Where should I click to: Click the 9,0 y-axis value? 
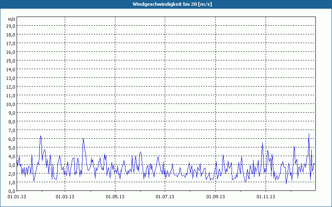click(12, 113)
